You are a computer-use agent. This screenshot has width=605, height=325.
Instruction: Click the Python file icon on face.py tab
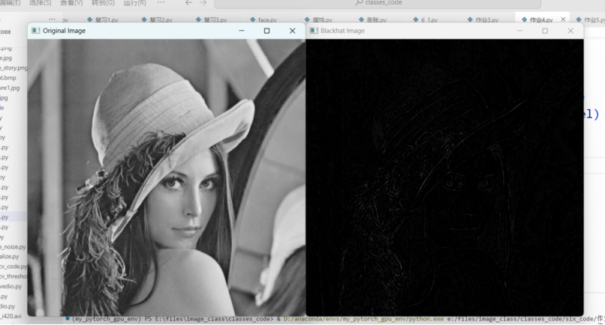click(x=253, y=19)
